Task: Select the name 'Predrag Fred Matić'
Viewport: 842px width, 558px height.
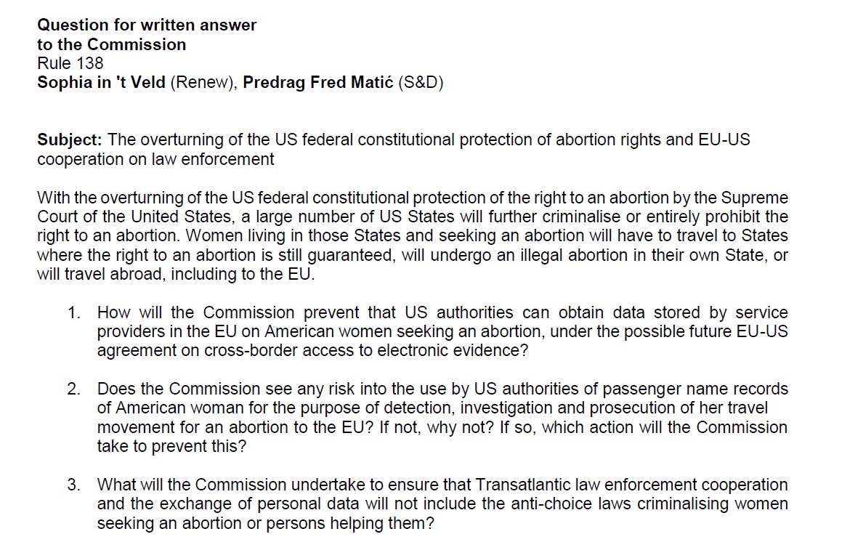Action: pyautogui.click(x=318, y=82)
